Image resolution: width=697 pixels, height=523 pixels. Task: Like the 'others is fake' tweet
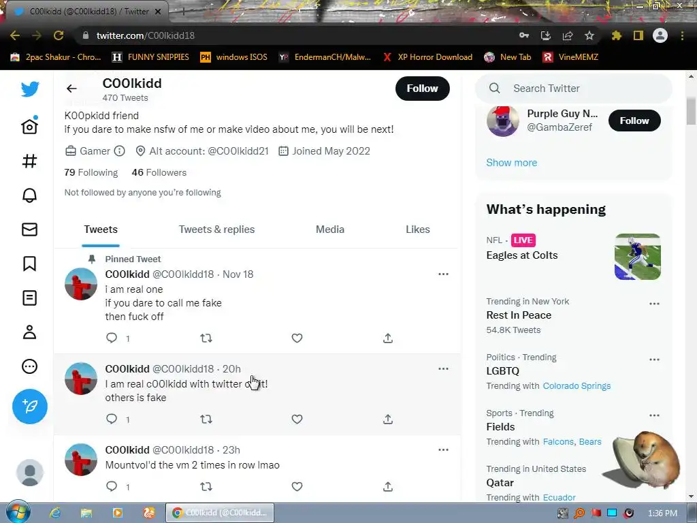point(297,419)
